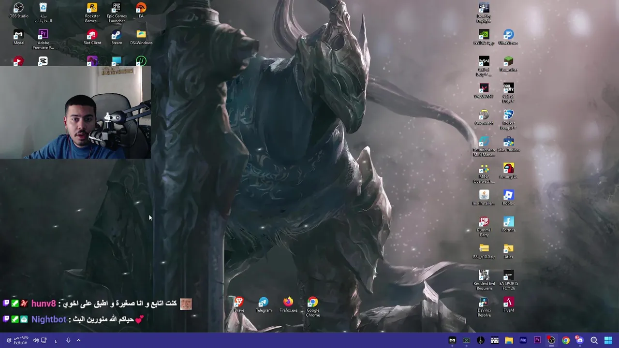Open taskbar Search magnifier
Screen dimensions: 619x348
(594, 340)
